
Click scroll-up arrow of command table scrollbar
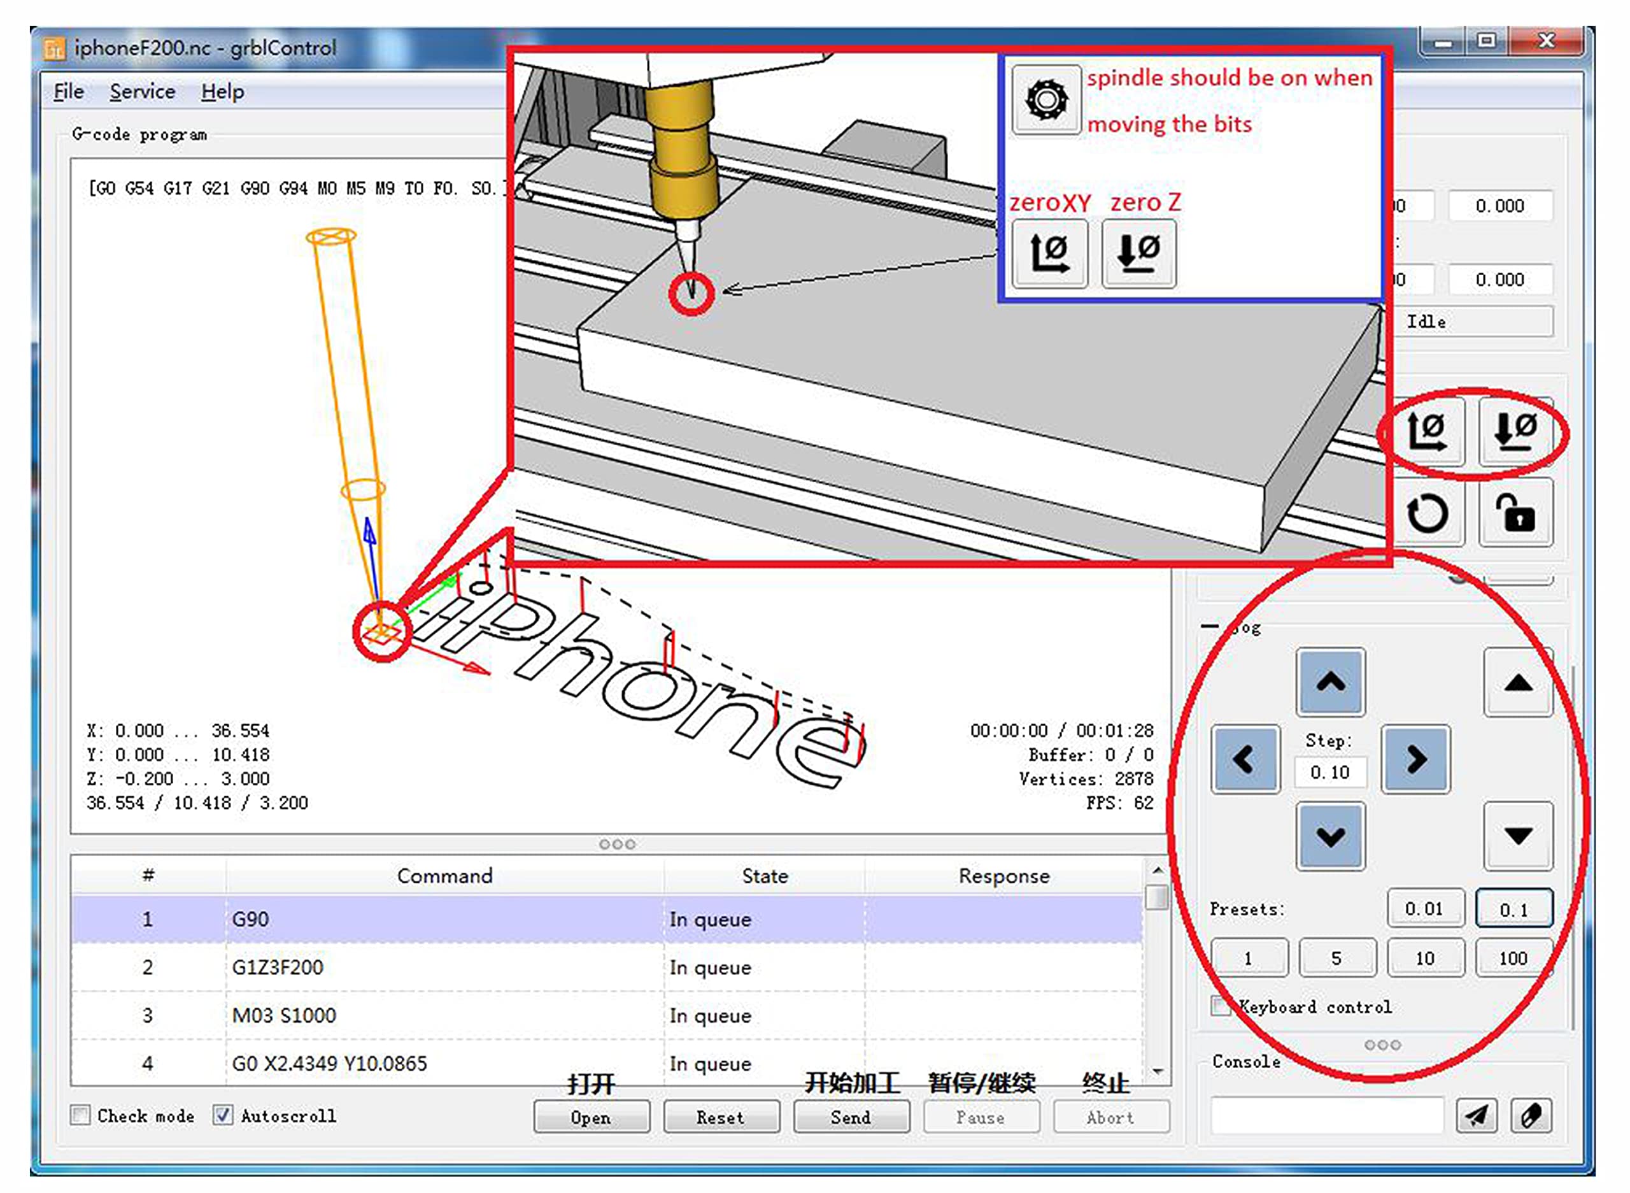click(1157, 870)
